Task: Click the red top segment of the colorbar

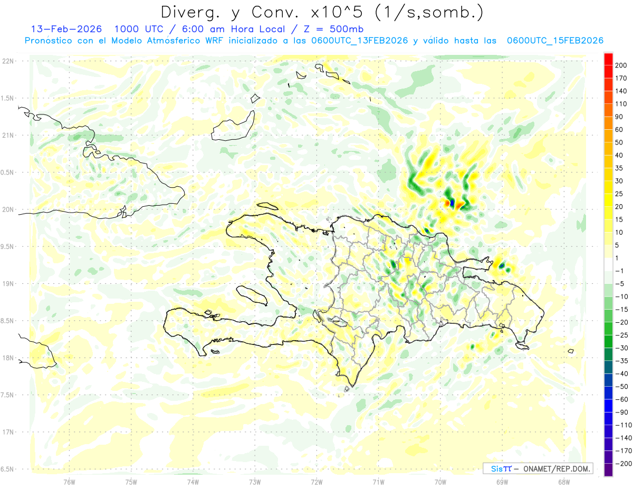Action: pos(608,59)
